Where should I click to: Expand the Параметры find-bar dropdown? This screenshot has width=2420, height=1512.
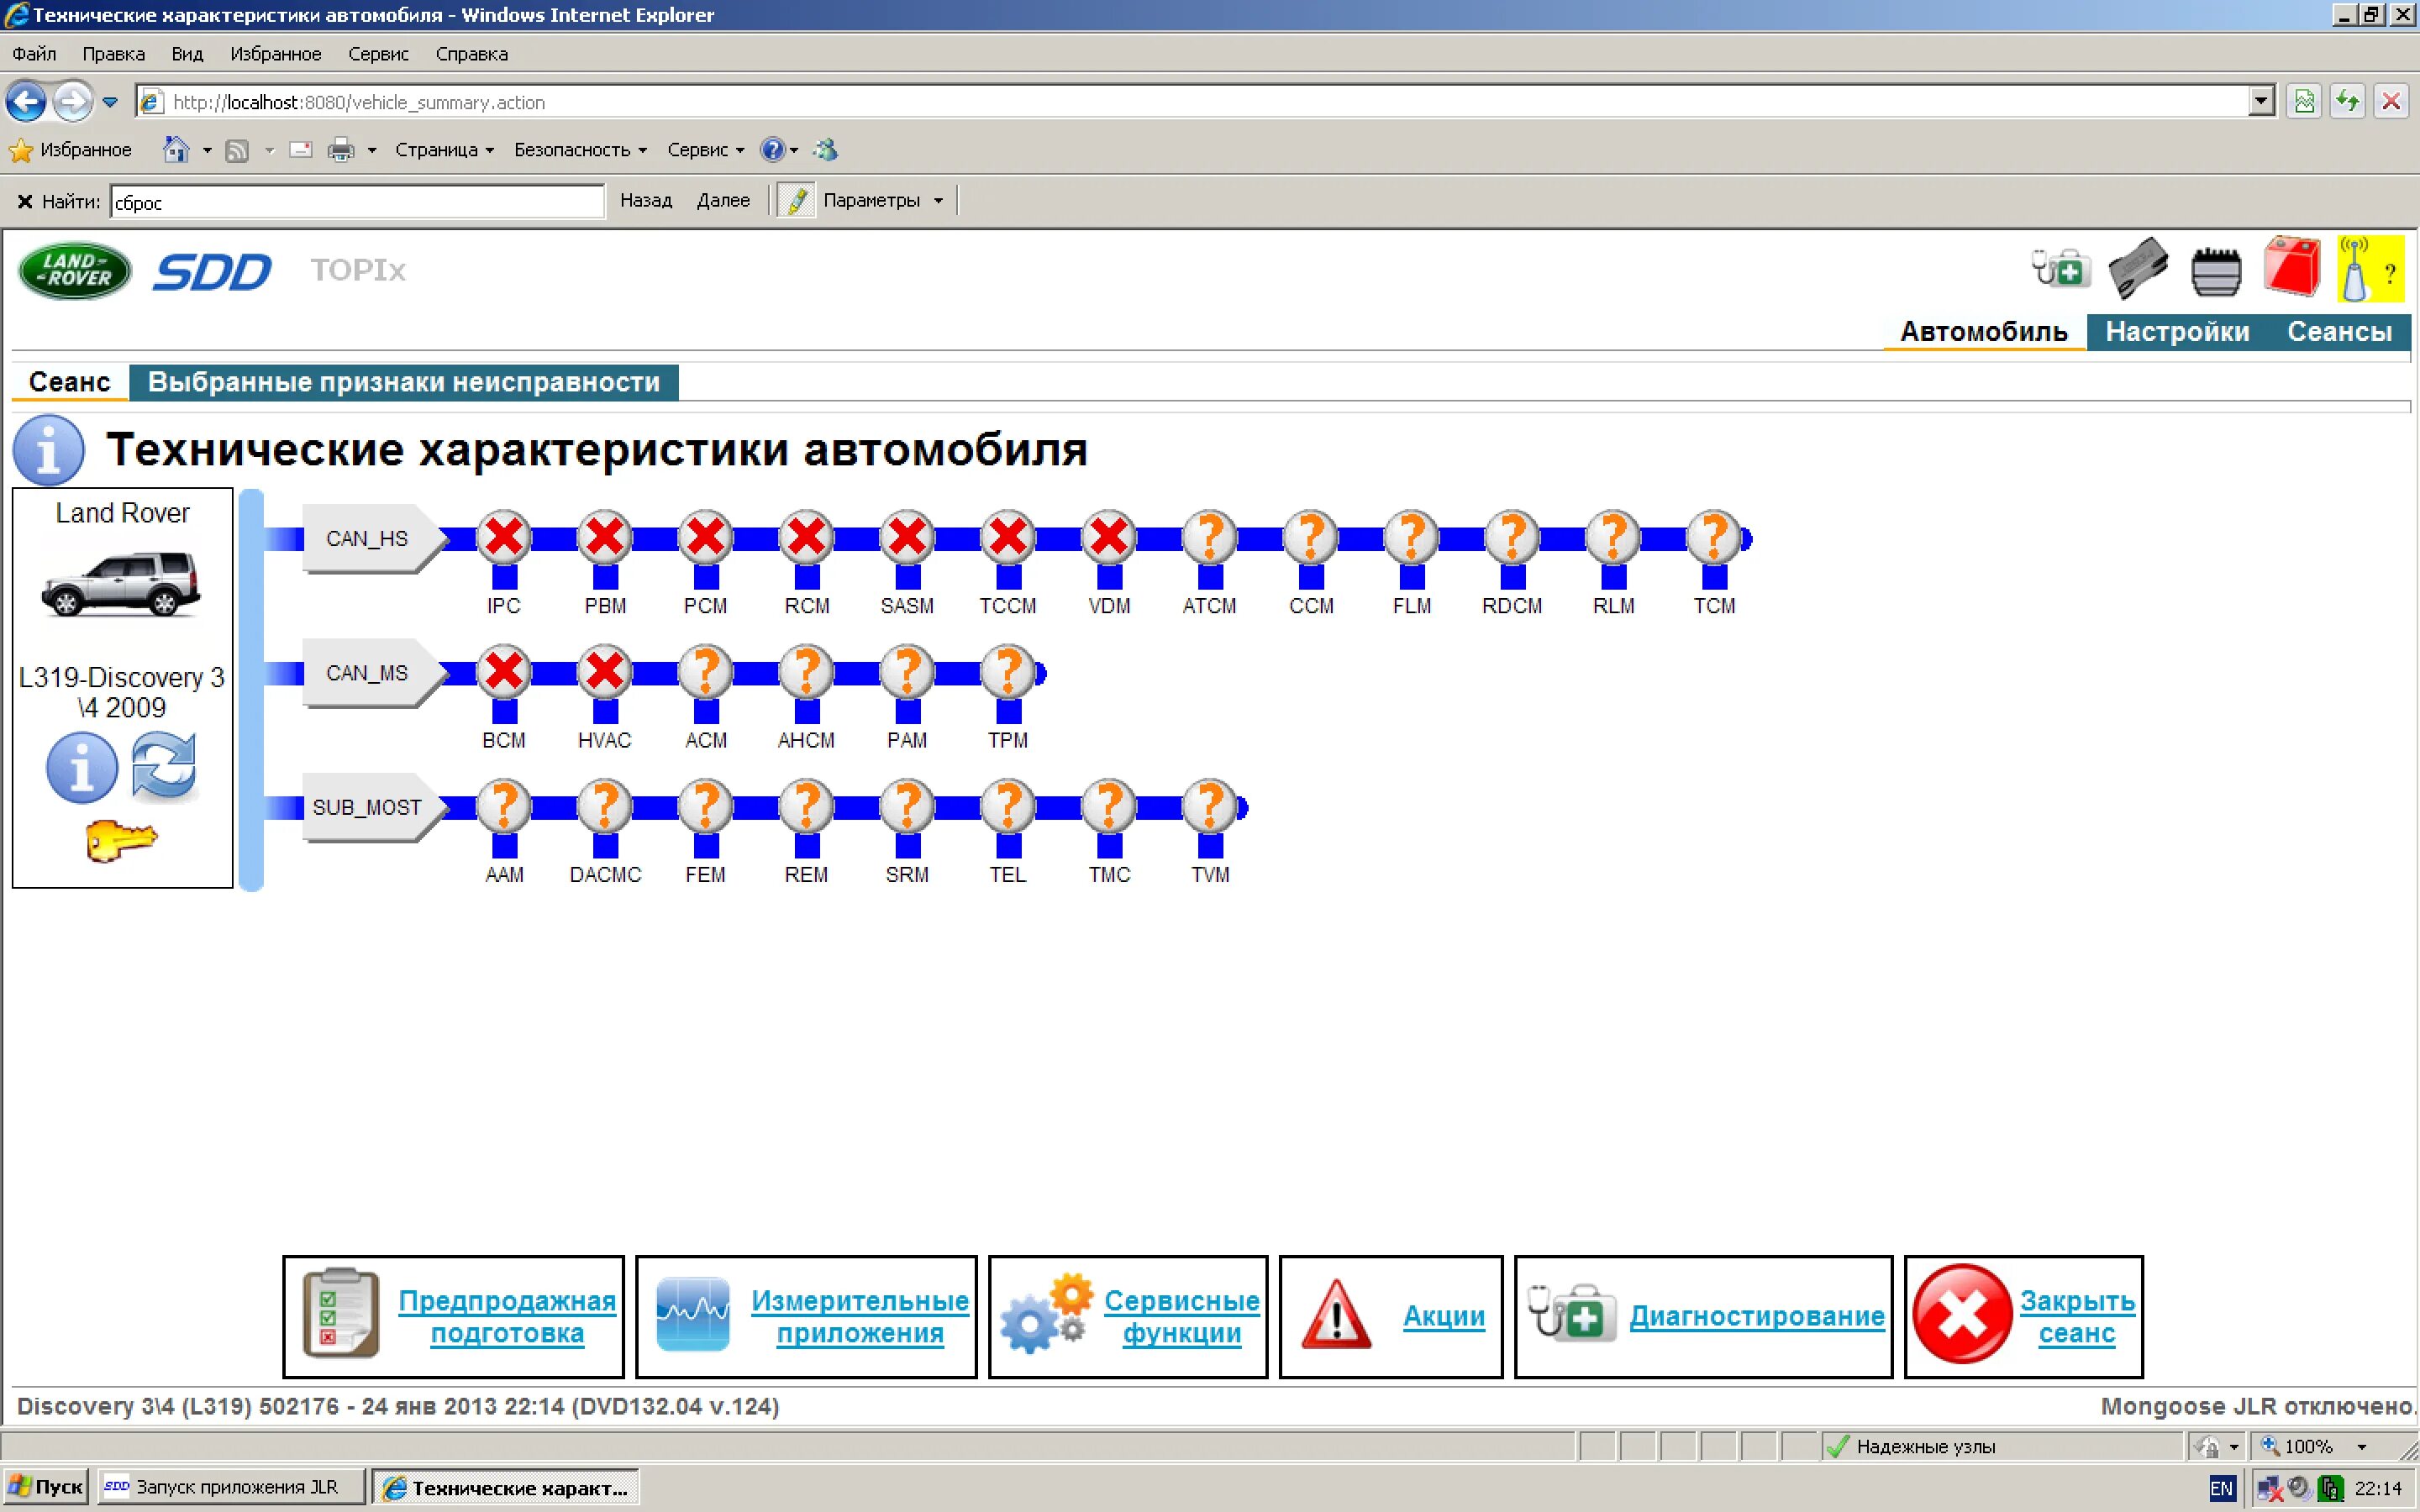click(938, 201)
